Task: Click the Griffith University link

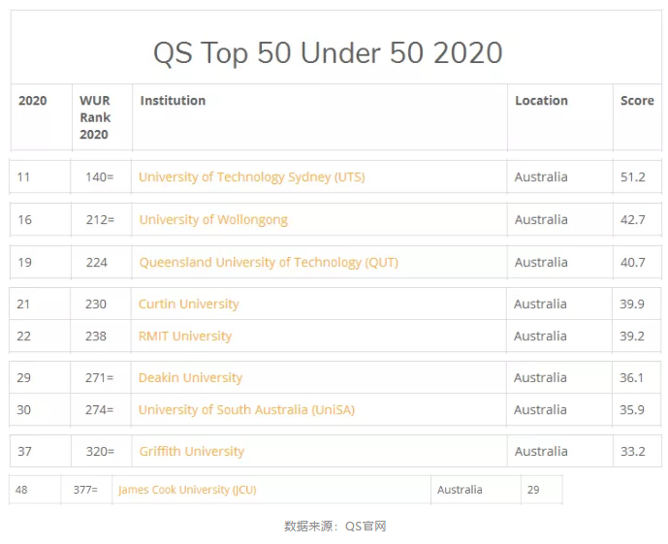Action: click(192, 452)
